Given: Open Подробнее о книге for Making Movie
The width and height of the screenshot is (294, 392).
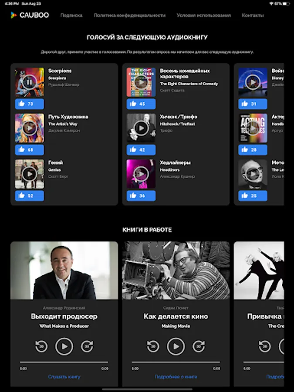Looking at the screenshot, I should (x=176, y=376).
